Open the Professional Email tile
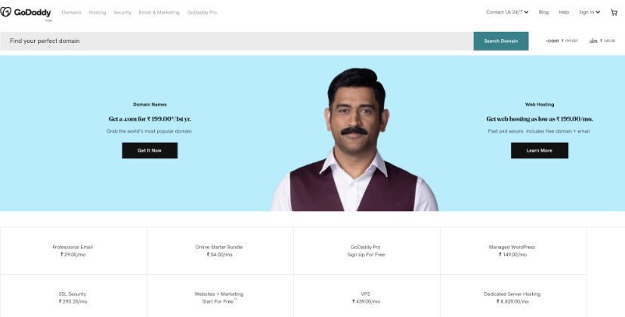Viewport: 625px width, 317px height. 73,251
